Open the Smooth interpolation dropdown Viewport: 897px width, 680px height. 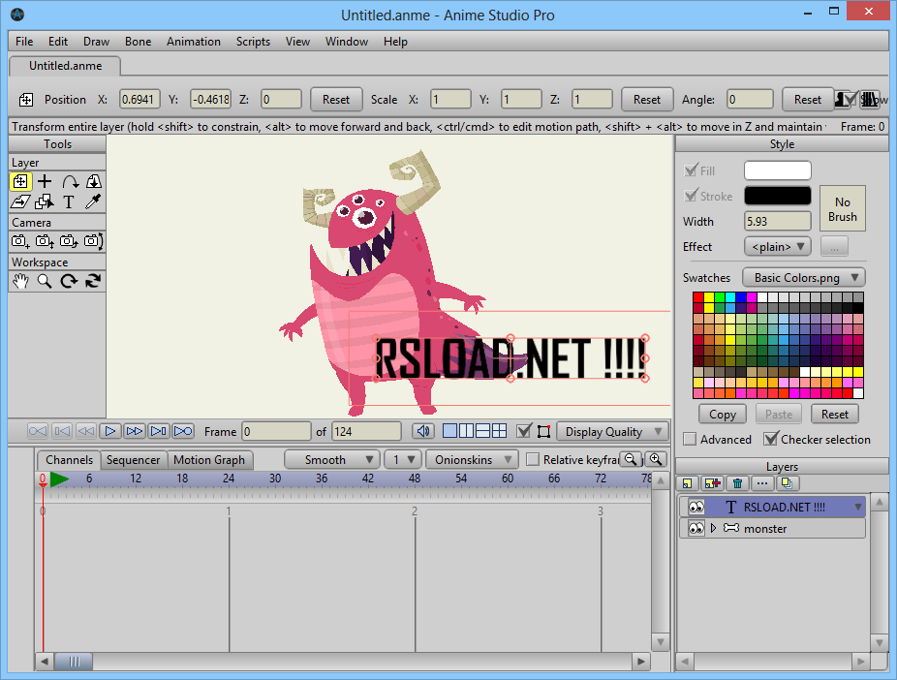point(331,460)
